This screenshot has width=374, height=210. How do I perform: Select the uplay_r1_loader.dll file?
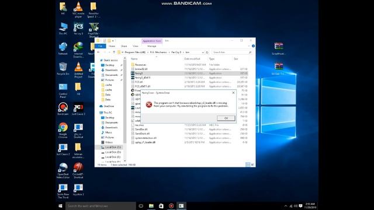coord(145,142)
